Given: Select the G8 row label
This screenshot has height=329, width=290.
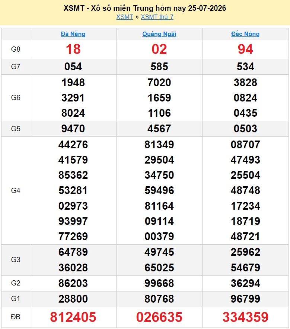Looking at the screenshot, I should 16,49.
